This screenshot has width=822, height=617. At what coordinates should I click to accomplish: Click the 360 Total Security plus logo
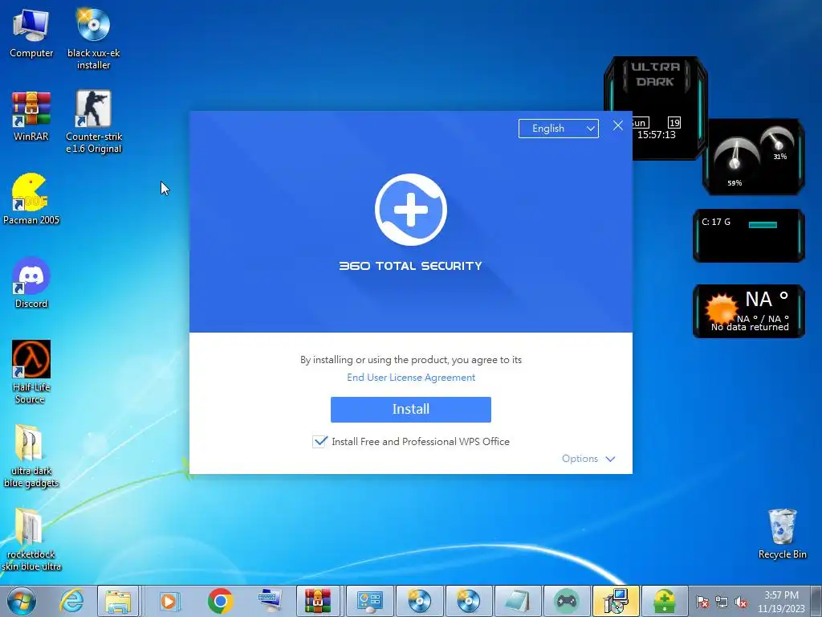click(x=410, y=210)
